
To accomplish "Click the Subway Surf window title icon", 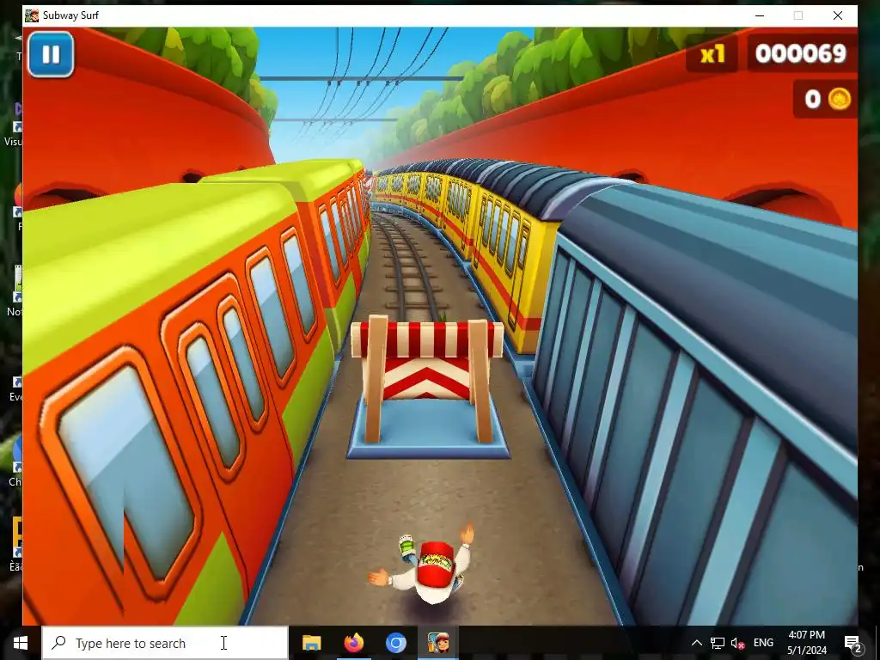I will click(32, 15).
